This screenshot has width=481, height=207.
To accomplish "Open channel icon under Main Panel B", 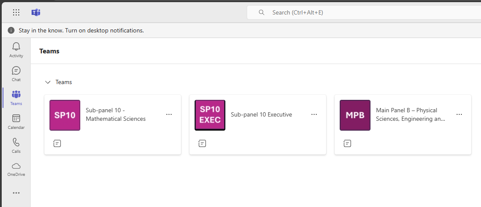I will [347, 143].
